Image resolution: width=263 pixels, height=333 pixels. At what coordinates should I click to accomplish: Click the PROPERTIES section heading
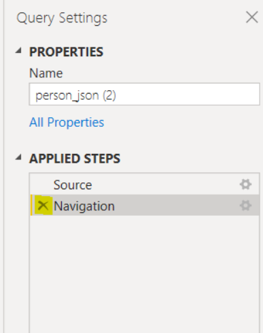(x=66, y=52)
